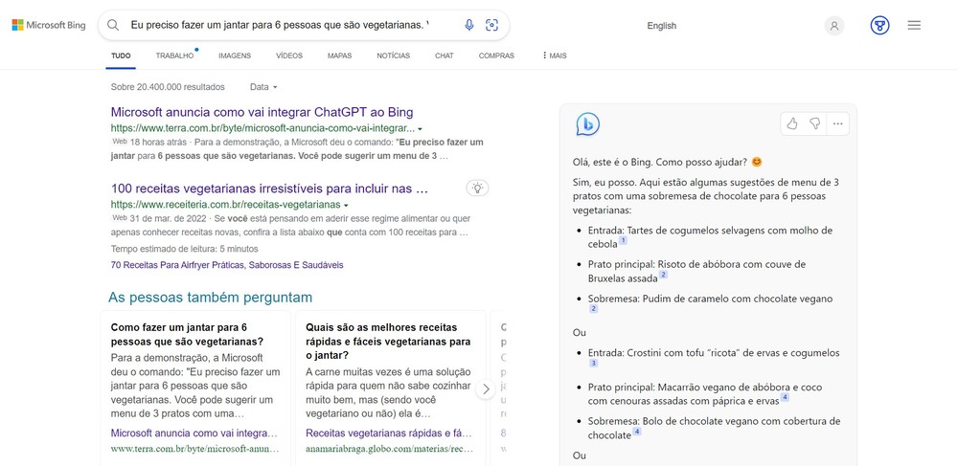
Task: Click the lightbulb icon beside receitas result
Action: click(478, 188)
